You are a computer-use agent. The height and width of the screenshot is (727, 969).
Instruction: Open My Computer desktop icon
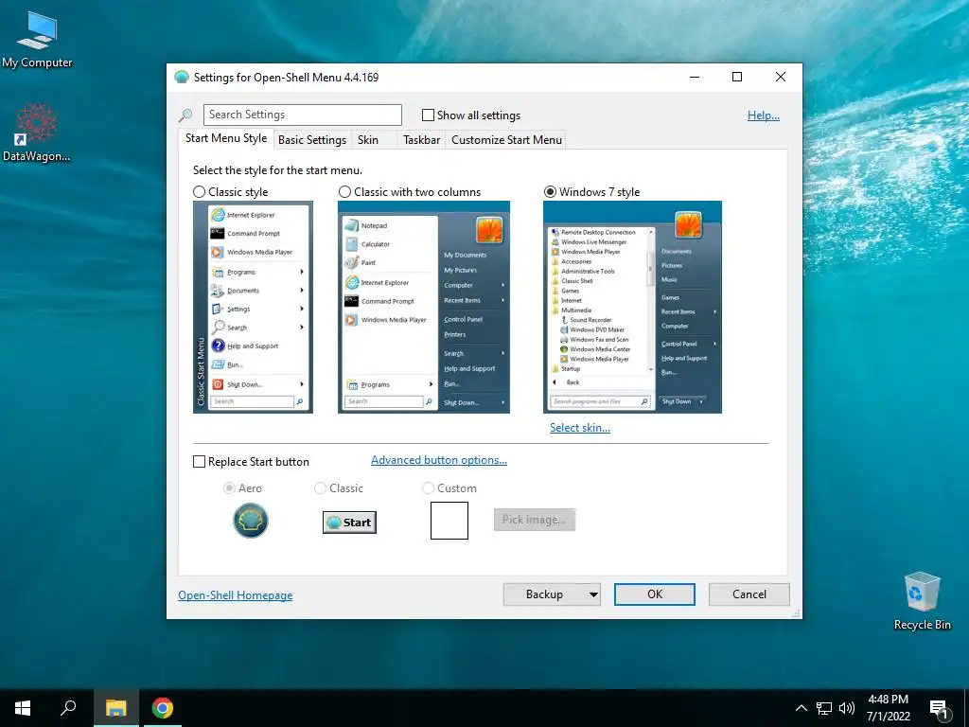click(x=37, y=40)
